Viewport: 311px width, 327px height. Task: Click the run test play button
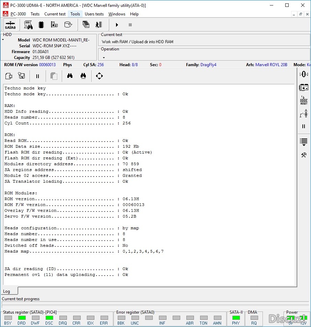coord(117,25)
